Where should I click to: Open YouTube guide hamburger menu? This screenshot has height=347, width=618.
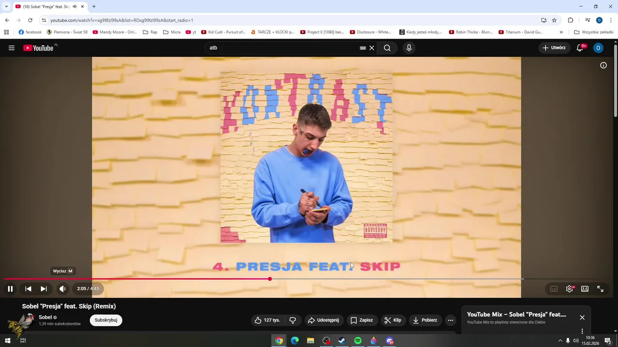pos(12,48)
